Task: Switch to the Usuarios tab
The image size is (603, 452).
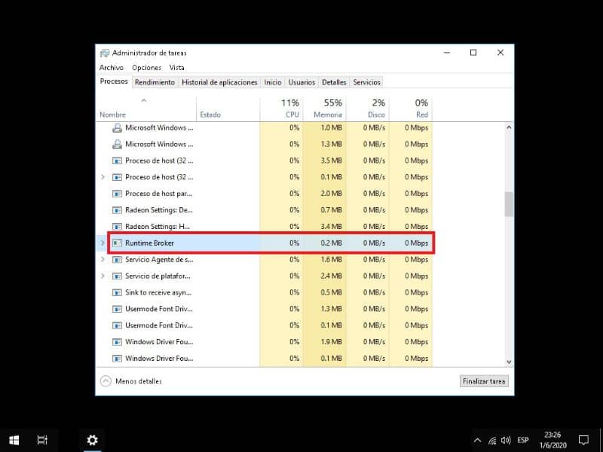Action: click(302, 82)
